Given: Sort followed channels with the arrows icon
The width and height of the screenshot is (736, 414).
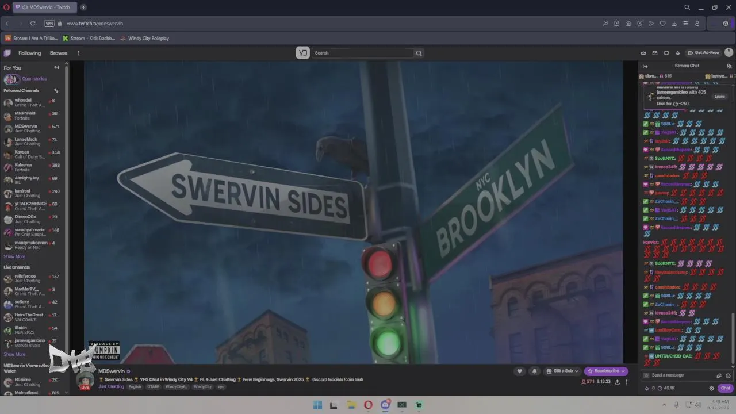Looking at the screenshot, I should (x=56, y=90).
